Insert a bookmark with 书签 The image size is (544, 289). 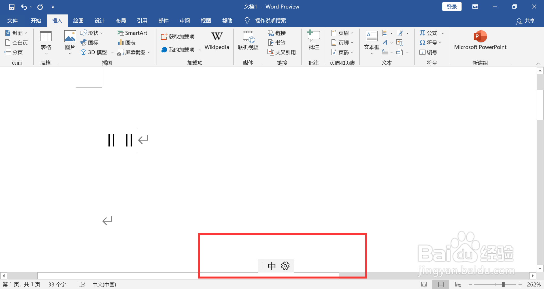coord(277,42)
